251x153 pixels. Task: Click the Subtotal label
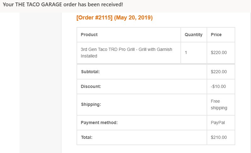90,72
